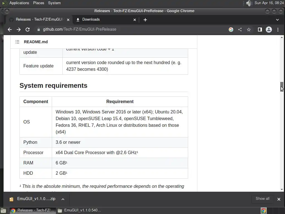Click the README.md file title
This screenshot has width=285, height=214.
click(x=36, y=42)
